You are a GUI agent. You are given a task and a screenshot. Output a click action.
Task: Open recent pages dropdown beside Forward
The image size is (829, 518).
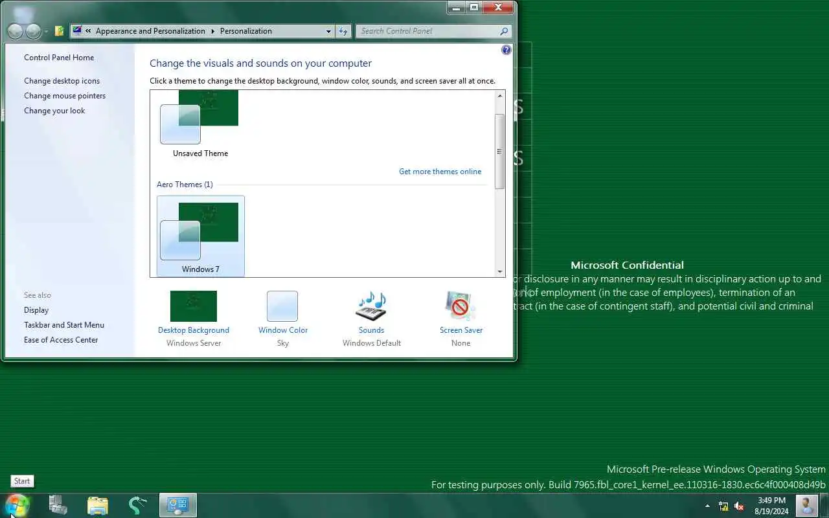point(46,32)
